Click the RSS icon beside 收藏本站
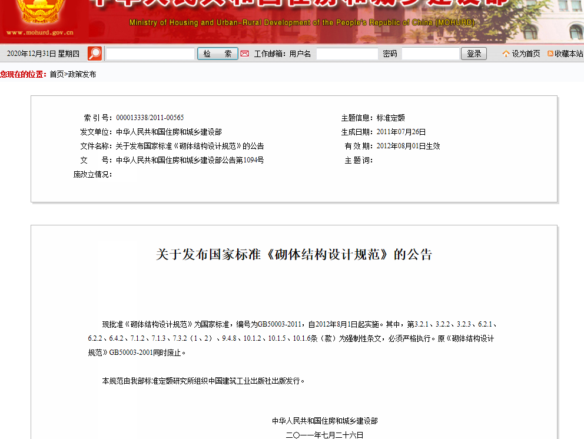The width and height of the screenshot is (584, 439). (550, 54)
